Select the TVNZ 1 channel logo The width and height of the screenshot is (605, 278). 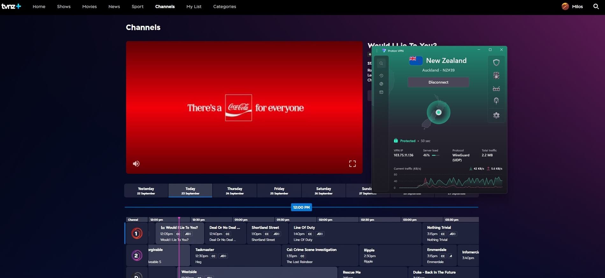(137, 233)
